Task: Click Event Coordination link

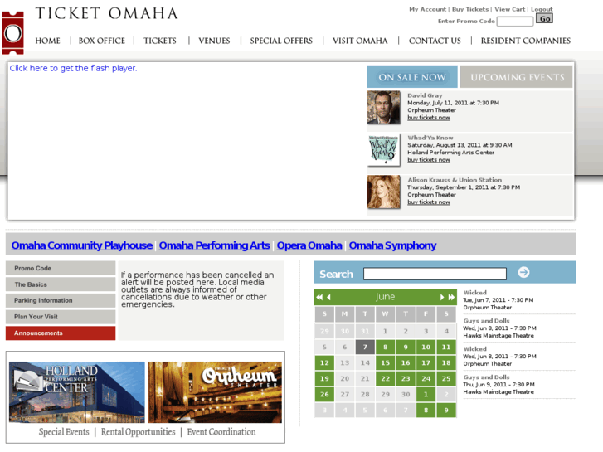Action: pyautogui.click(x=221, y=432)
